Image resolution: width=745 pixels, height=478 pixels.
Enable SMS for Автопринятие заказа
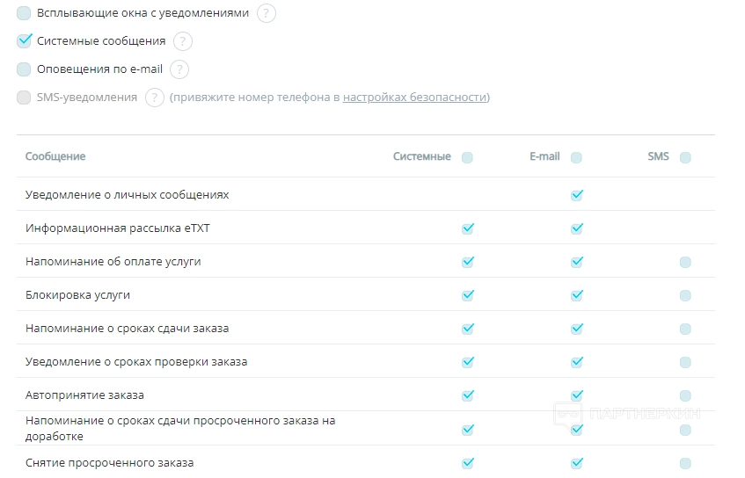tap(685, 395)
